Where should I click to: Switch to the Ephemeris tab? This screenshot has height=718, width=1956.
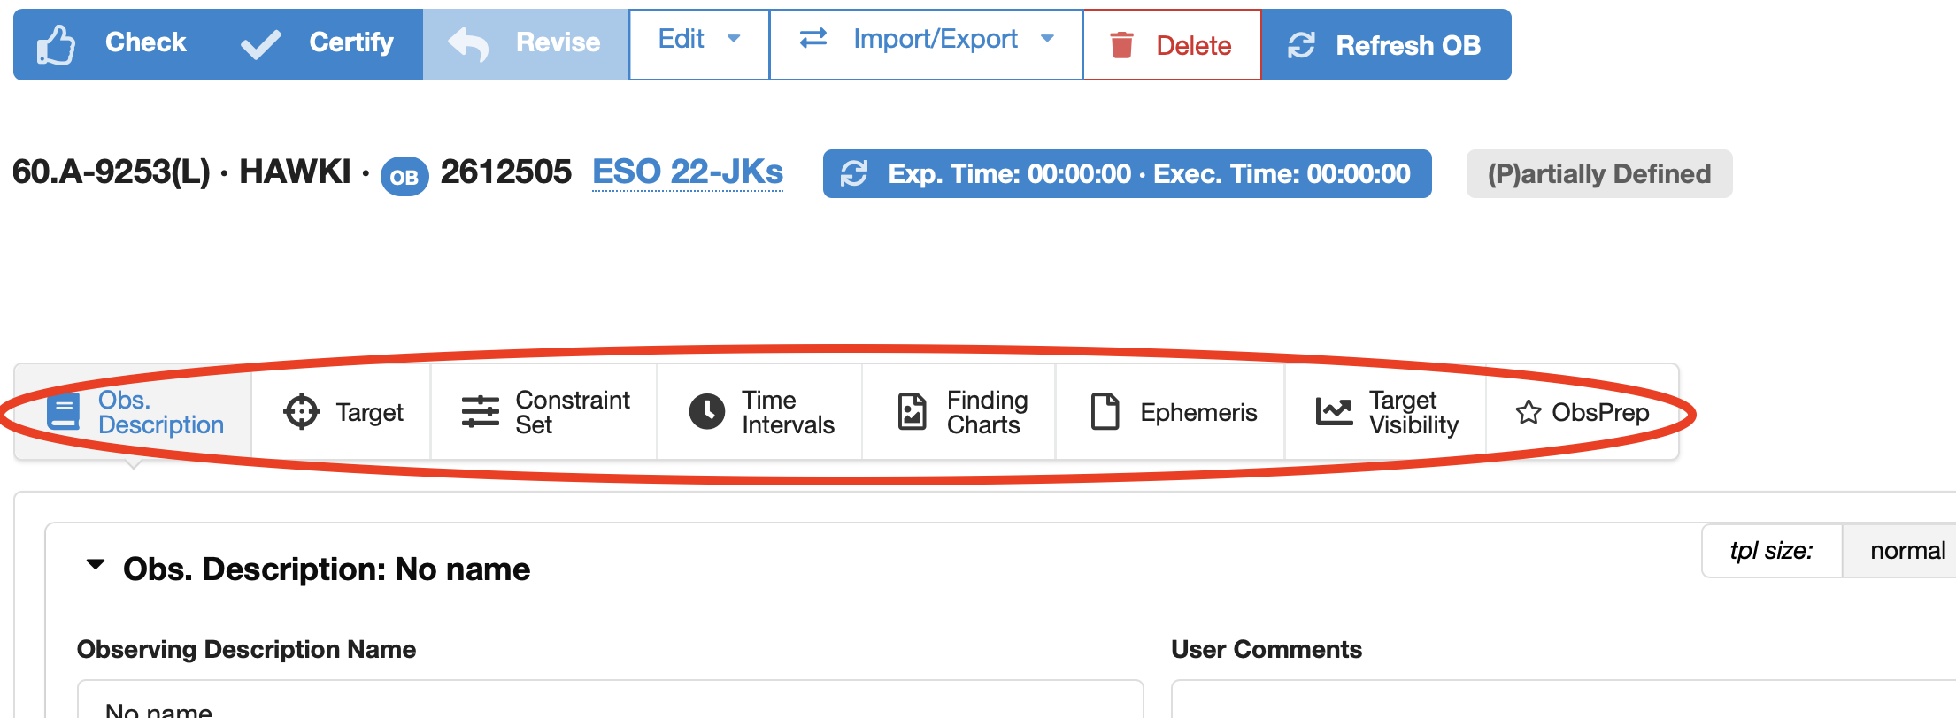(x=1171, y=412)
